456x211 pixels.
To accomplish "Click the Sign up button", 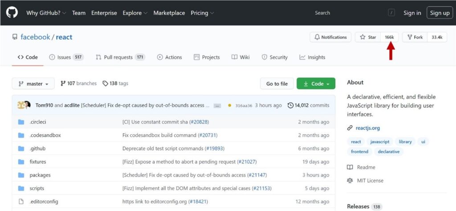I will [440, 13].
